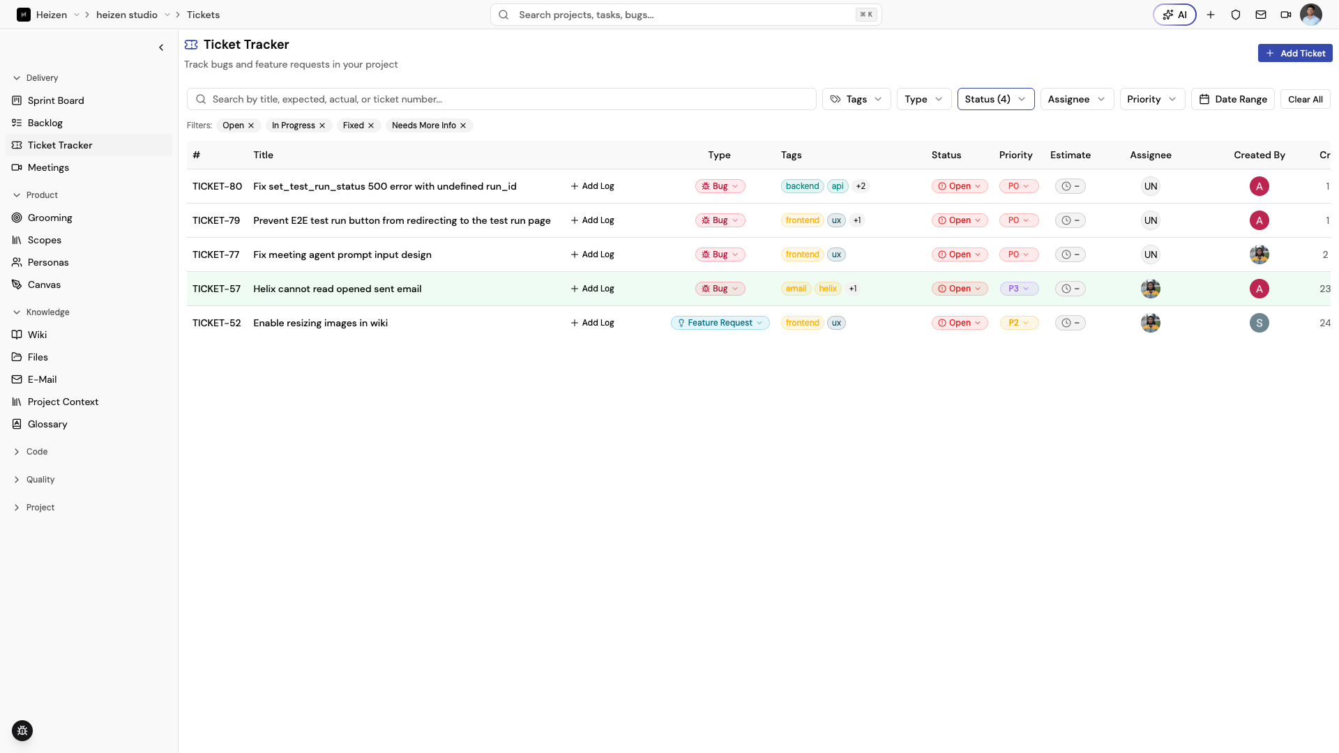Add Log for TICKET-52
Viewport: 1339px width, 753px height.
[x=592, y=323]
